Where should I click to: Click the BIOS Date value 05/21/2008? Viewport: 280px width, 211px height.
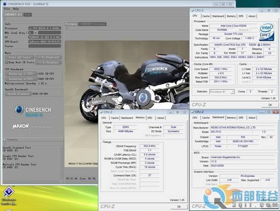point(243,165)
